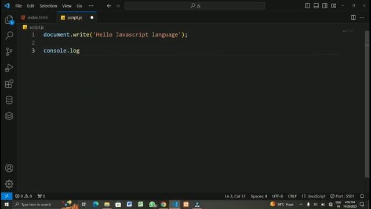
Task: Change end of line sequence CRLF
Action: [x=292, y=196]
